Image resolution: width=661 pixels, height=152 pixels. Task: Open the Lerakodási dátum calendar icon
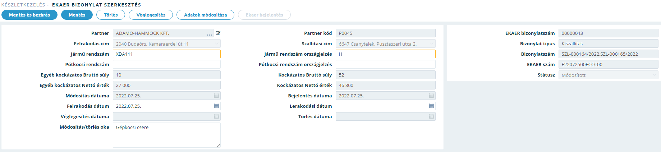[x=431, y=106]
